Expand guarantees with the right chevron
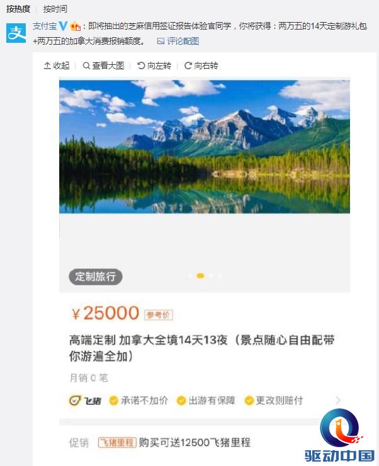 point(338,401)
